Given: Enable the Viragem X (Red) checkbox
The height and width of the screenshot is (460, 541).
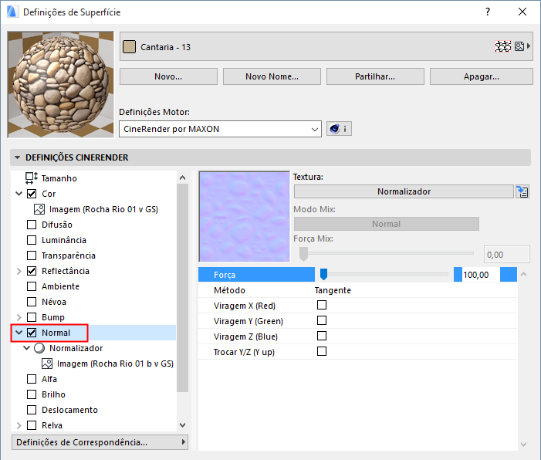Looking at the screenshot, I should tap(322, 306).
